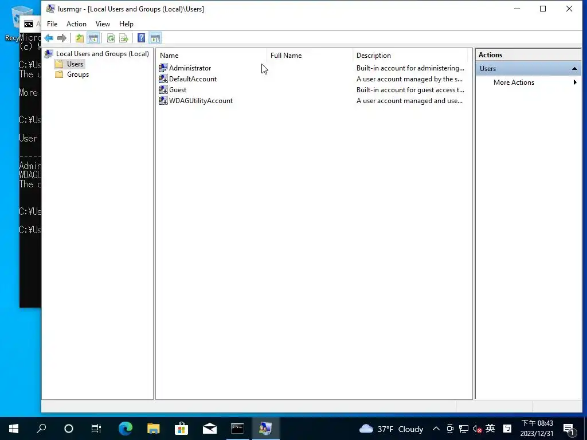Select Local Users and Groups (Local) root node
Image resolution: width=587 pixels, height=440 pixels.
(x=102, y=54)
